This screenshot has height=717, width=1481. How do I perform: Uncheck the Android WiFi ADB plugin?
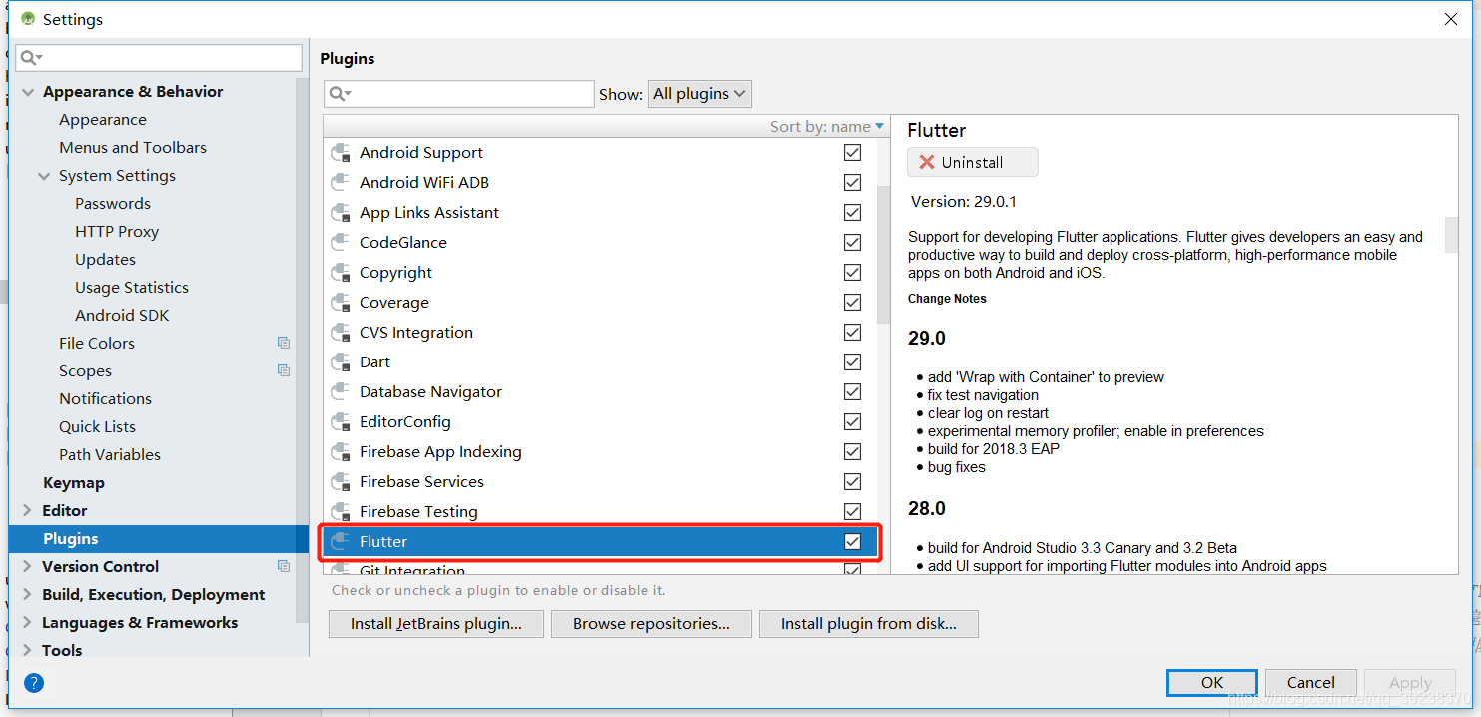852,183
